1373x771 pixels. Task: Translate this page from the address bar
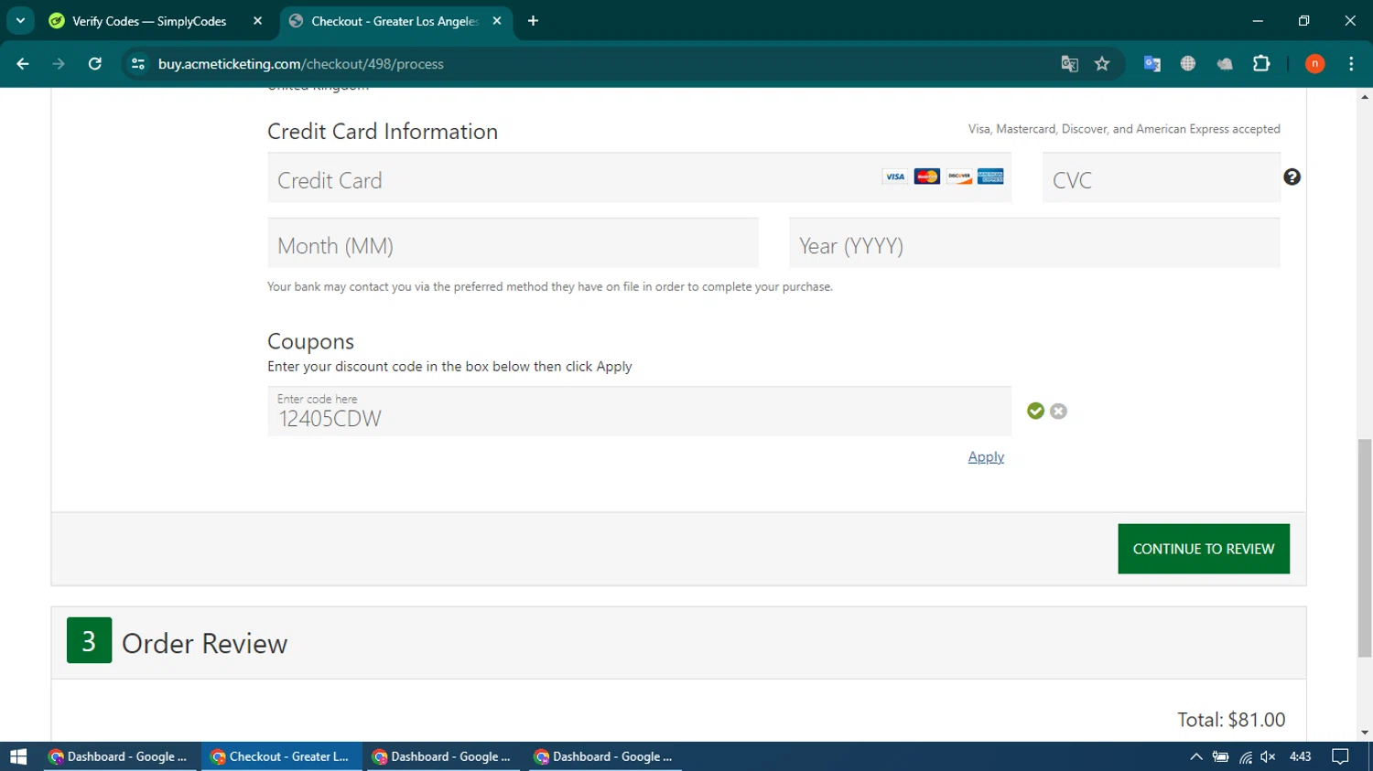(x=1069, y=64)
